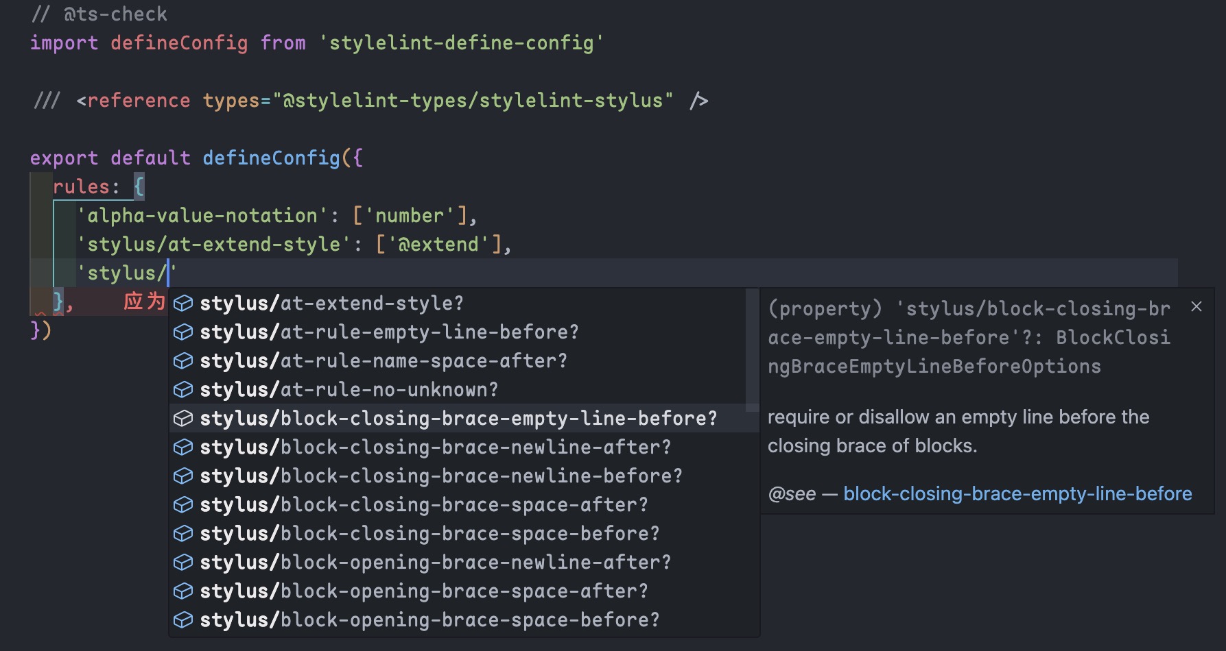This screenshot has width=1226, height=651.
Task: Click the property icon beside stylus/block-closing-brace-space-after
Action: click(x=182, y=504)
